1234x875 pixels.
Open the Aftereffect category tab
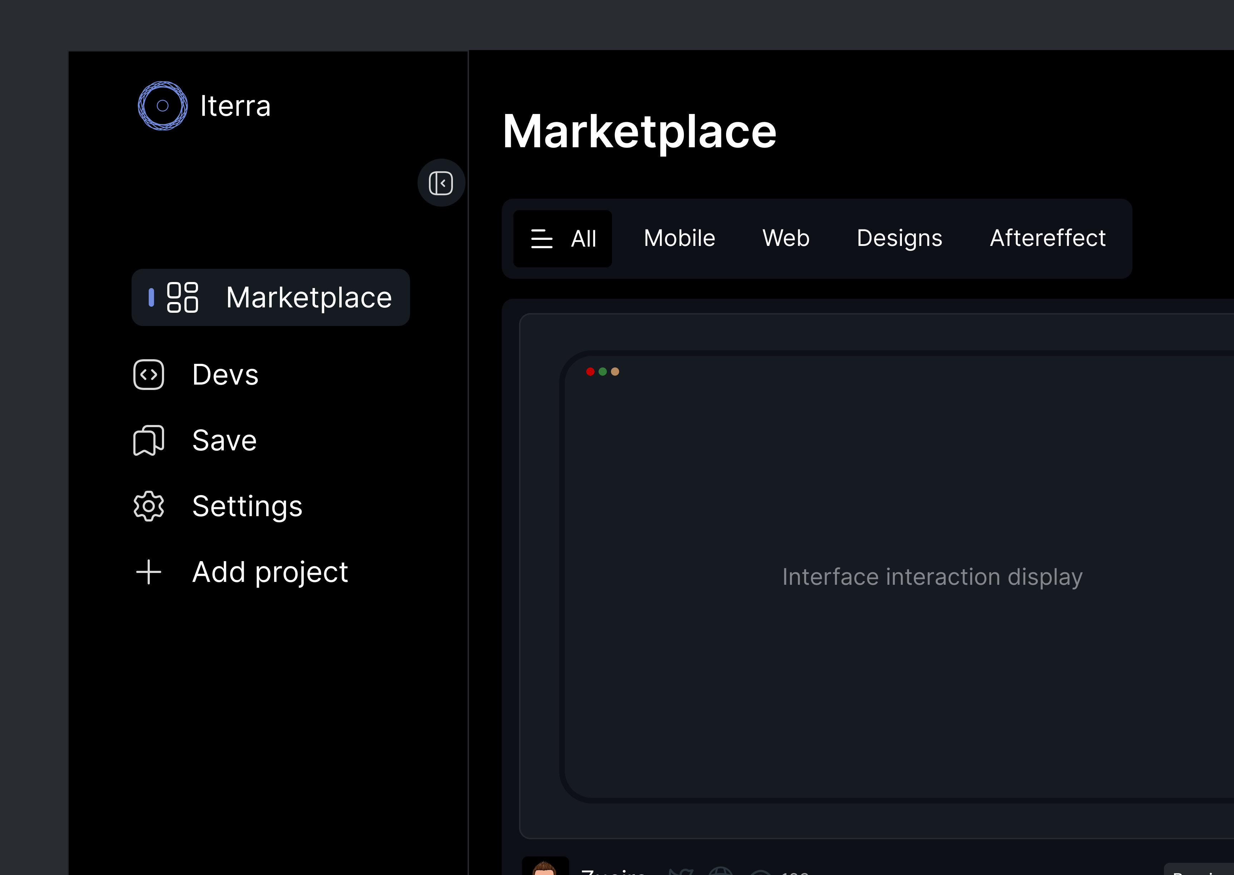1047,238
